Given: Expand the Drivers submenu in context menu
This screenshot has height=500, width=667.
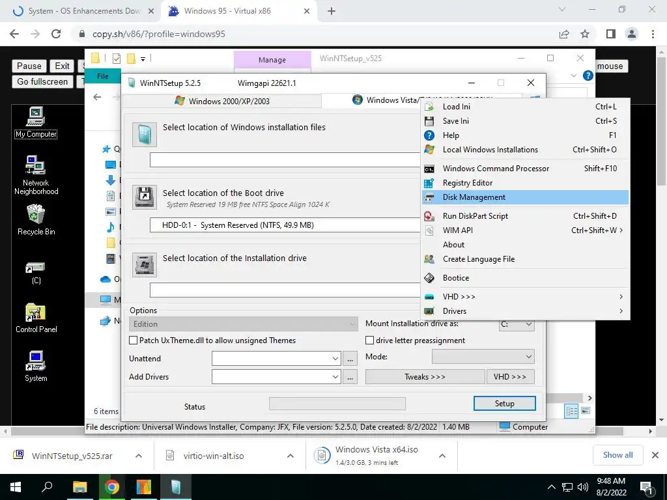Looking at the screenshot, I should click(x=526, y=311).
